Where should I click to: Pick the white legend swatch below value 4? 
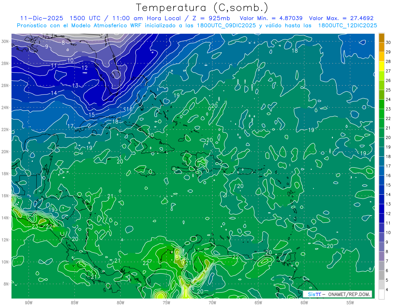[382, 295]
